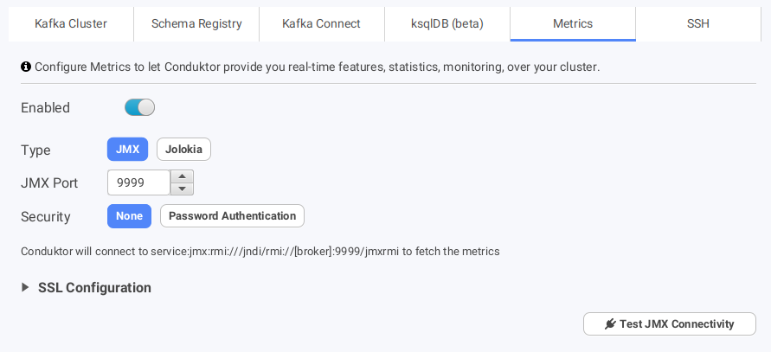Select Jolokia metrics type
This screenshot has height=352, width=771.
coord(184,149)
